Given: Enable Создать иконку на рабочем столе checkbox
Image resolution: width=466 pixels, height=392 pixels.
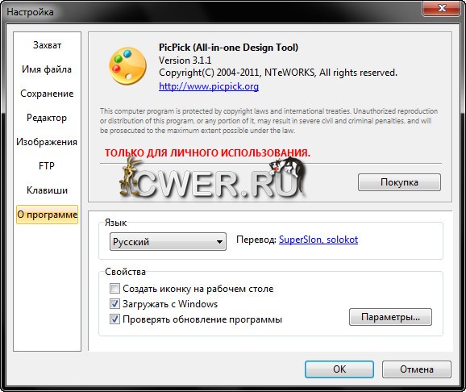Looking at the screenshot, I should point(114,289).
